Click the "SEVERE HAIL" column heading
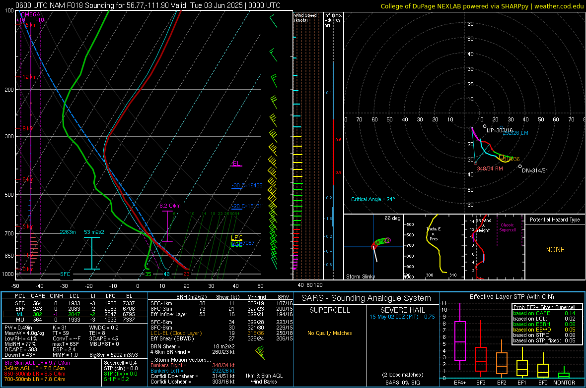586x388 pixels. point(403,310)
